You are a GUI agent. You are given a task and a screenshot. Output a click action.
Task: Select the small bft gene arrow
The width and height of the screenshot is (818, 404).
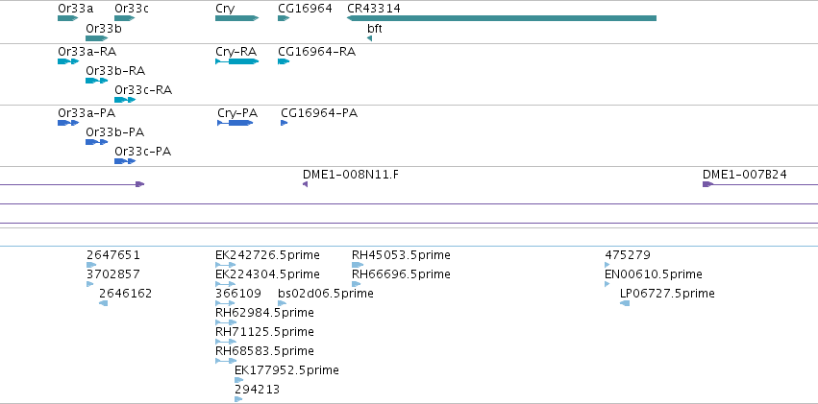369,38
